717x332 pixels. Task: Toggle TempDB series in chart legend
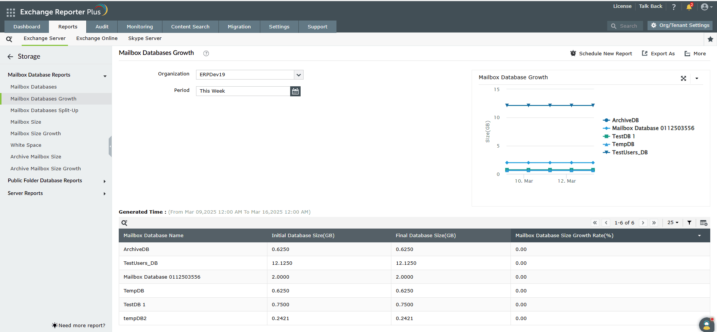(x=618, y=144)
